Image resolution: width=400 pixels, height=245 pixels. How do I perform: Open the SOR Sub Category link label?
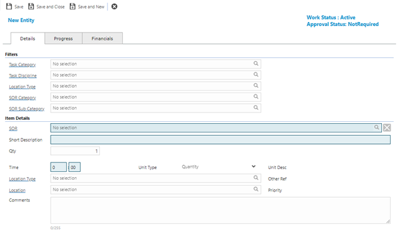tap(27, 109)
